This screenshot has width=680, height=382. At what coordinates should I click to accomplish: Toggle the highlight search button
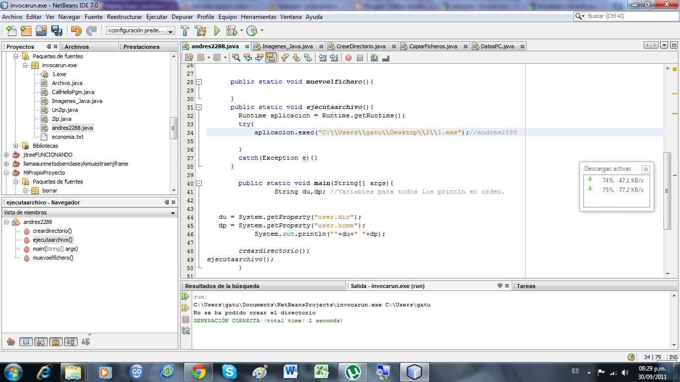tap(271, 58)
